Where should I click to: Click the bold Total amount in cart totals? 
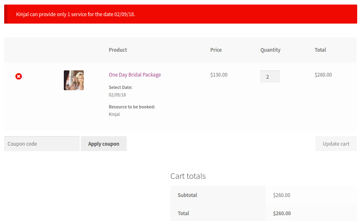tap(282, 214)
